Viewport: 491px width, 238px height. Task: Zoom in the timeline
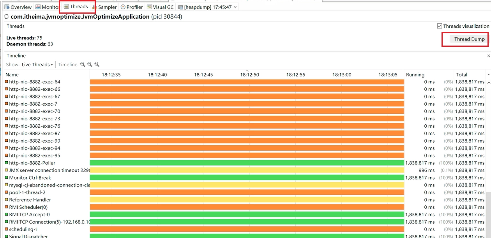pyautogui.click(x=83, y=65)
